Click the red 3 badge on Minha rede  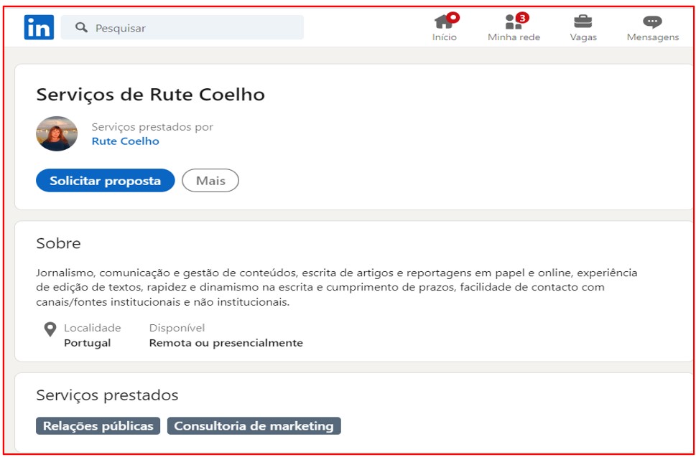[x=522, y=17]
